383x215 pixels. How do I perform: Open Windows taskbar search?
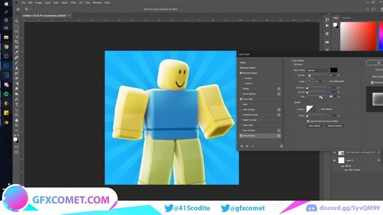[x=6, y=12]
